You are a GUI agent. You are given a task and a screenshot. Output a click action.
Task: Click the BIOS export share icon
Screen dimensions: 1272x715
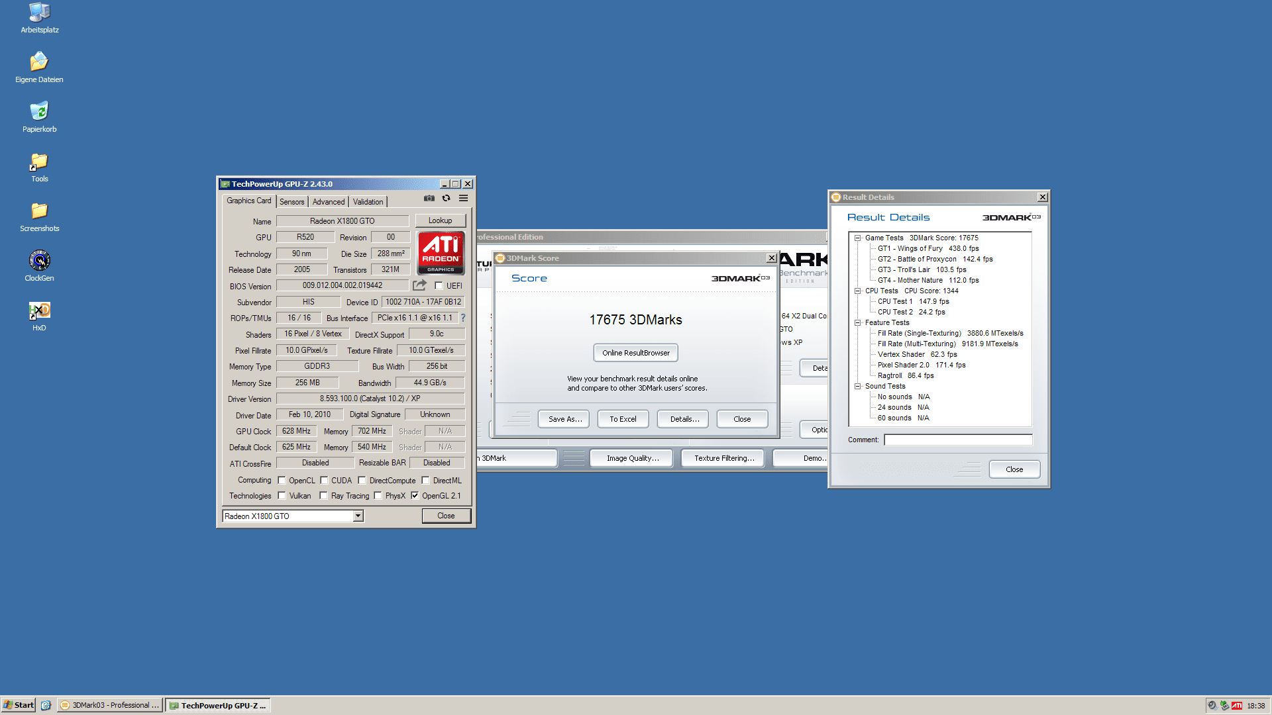419,285
